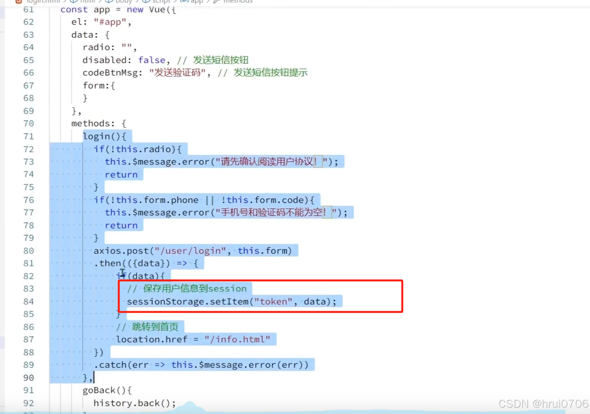This screenshot has width=590, height=414.
Task: Click the "login(){" method declaration
Action: pyautogui.click(x=104, y=136)
